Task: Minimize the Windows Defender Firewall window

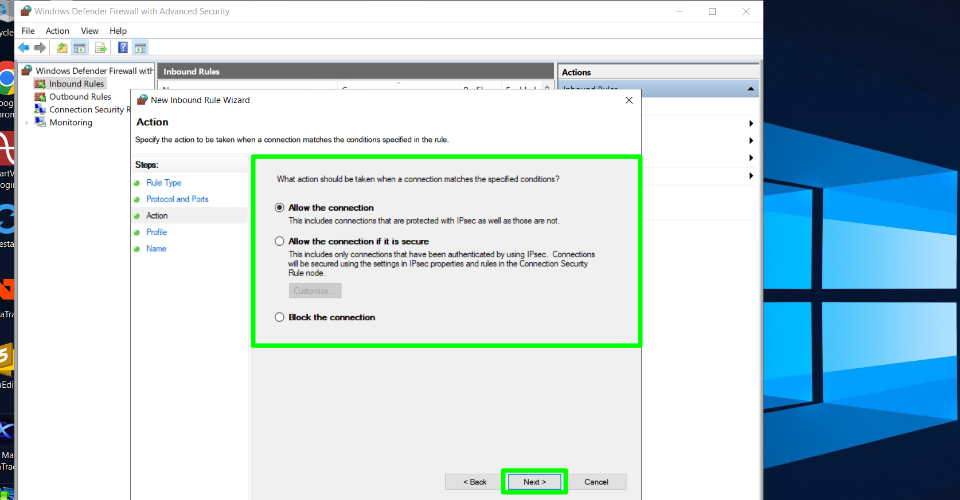Action: [x=679, y=11]
